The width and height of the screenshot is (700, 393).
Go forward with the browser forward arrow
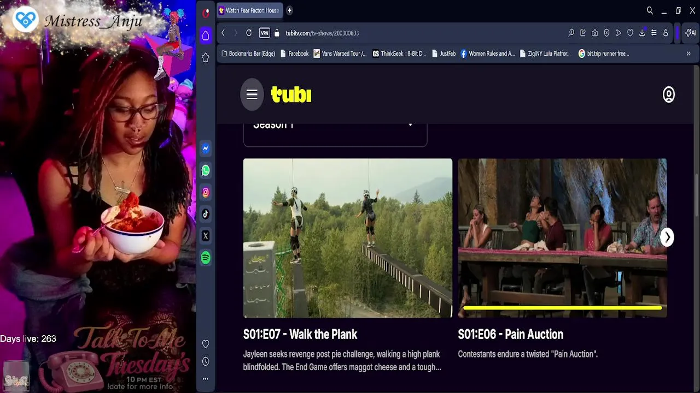[236, 33]
